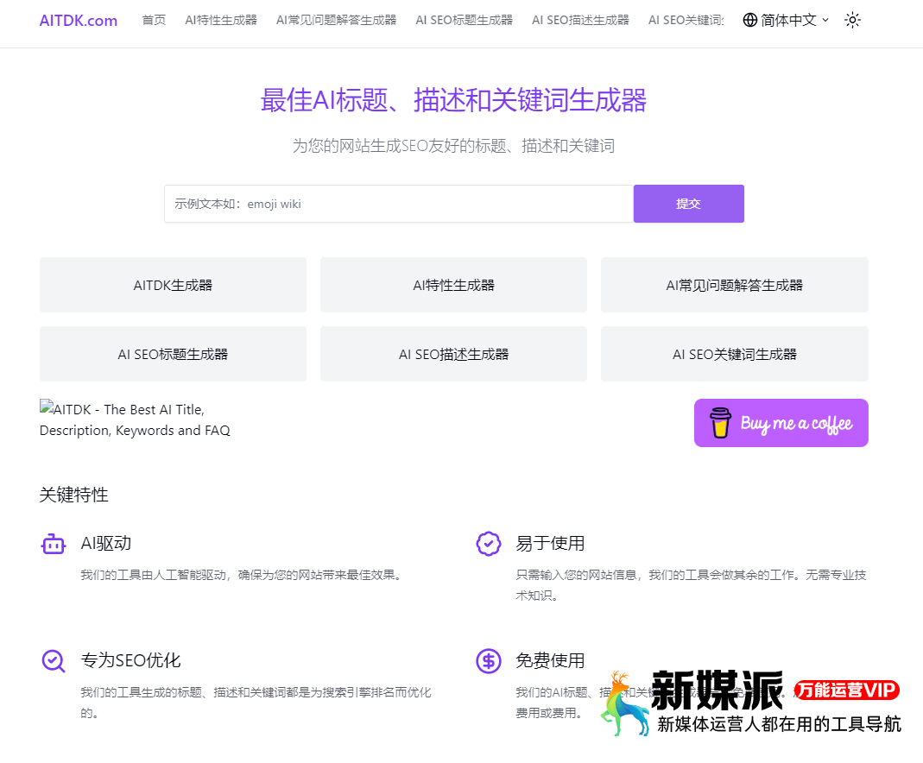The image size is (923, 763).
Task: Click the coffee cup icon
Action: (720, 423)
